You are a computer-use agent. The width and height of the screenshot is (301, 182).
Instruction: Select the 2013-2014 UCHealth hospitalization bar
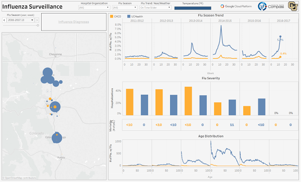[x=203, y=105]
